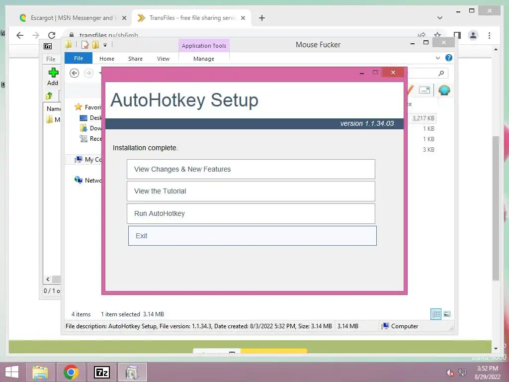Image resolution: width=509 pixels, height=382 pixels.
Task: Click the page scrollbar down arrow
Action: point(496,349)
